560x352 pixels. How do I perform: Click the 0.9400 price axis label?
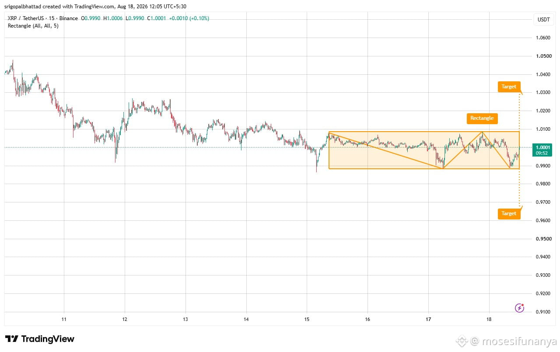(x=543, y=257)
